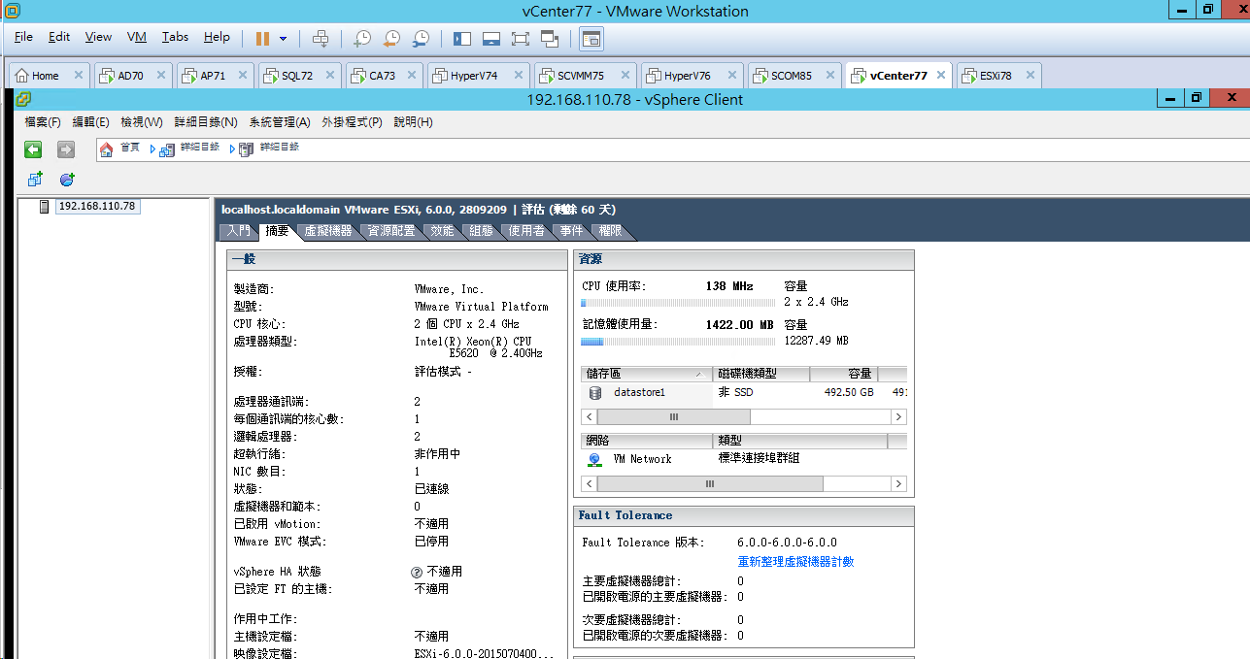The height and width of the screenshot is (659, 1250).
Task: Select the VM Network icon
Action: (x=595, y=459)
